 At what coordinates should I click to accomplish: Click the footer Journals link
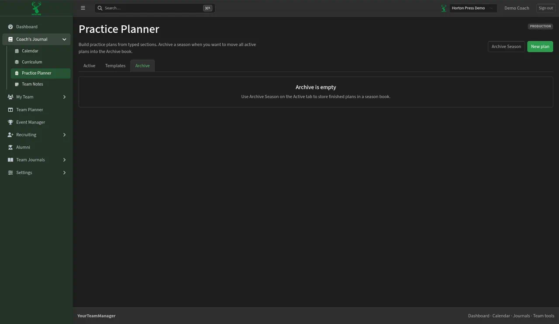point(521,316)
